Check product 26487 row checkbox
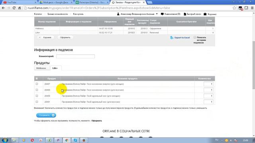The height and width of the screenshot is (143, 255). (x=37, y=84)
